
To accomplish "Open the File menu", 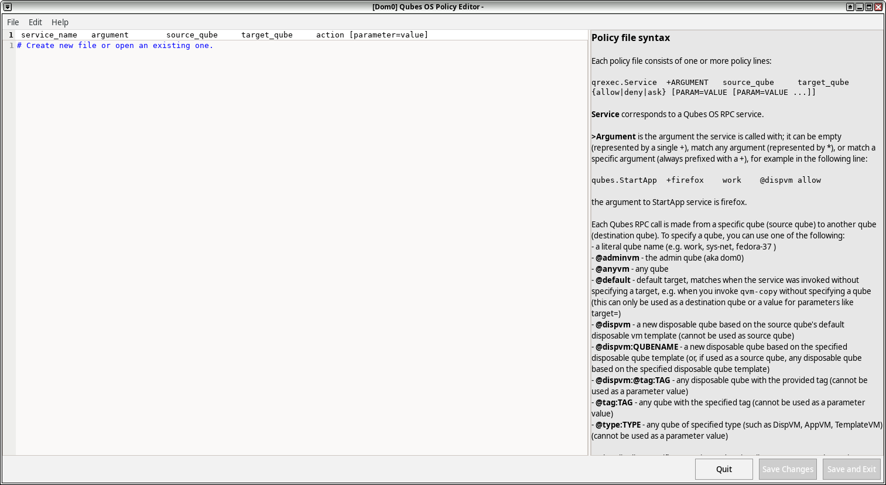I will 12,22.
